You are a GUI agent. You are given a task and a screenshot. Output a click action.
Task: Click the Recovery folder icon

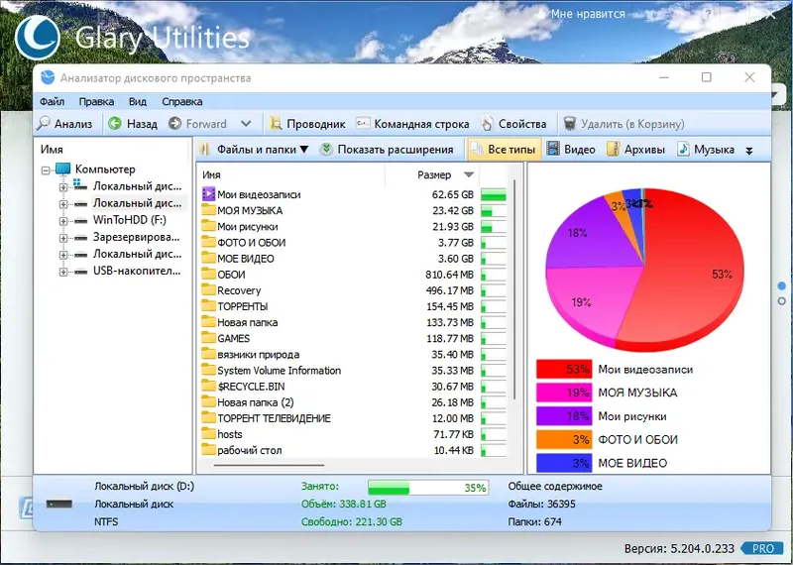208,289
